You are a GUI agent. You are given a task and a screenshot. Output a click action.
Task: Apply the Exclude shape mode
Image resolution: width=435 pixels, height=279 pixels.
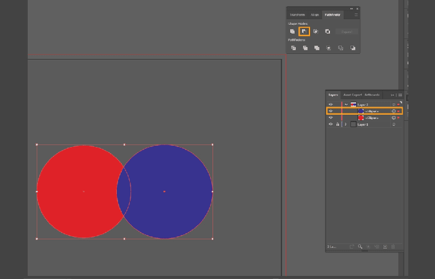coord(327,32)
